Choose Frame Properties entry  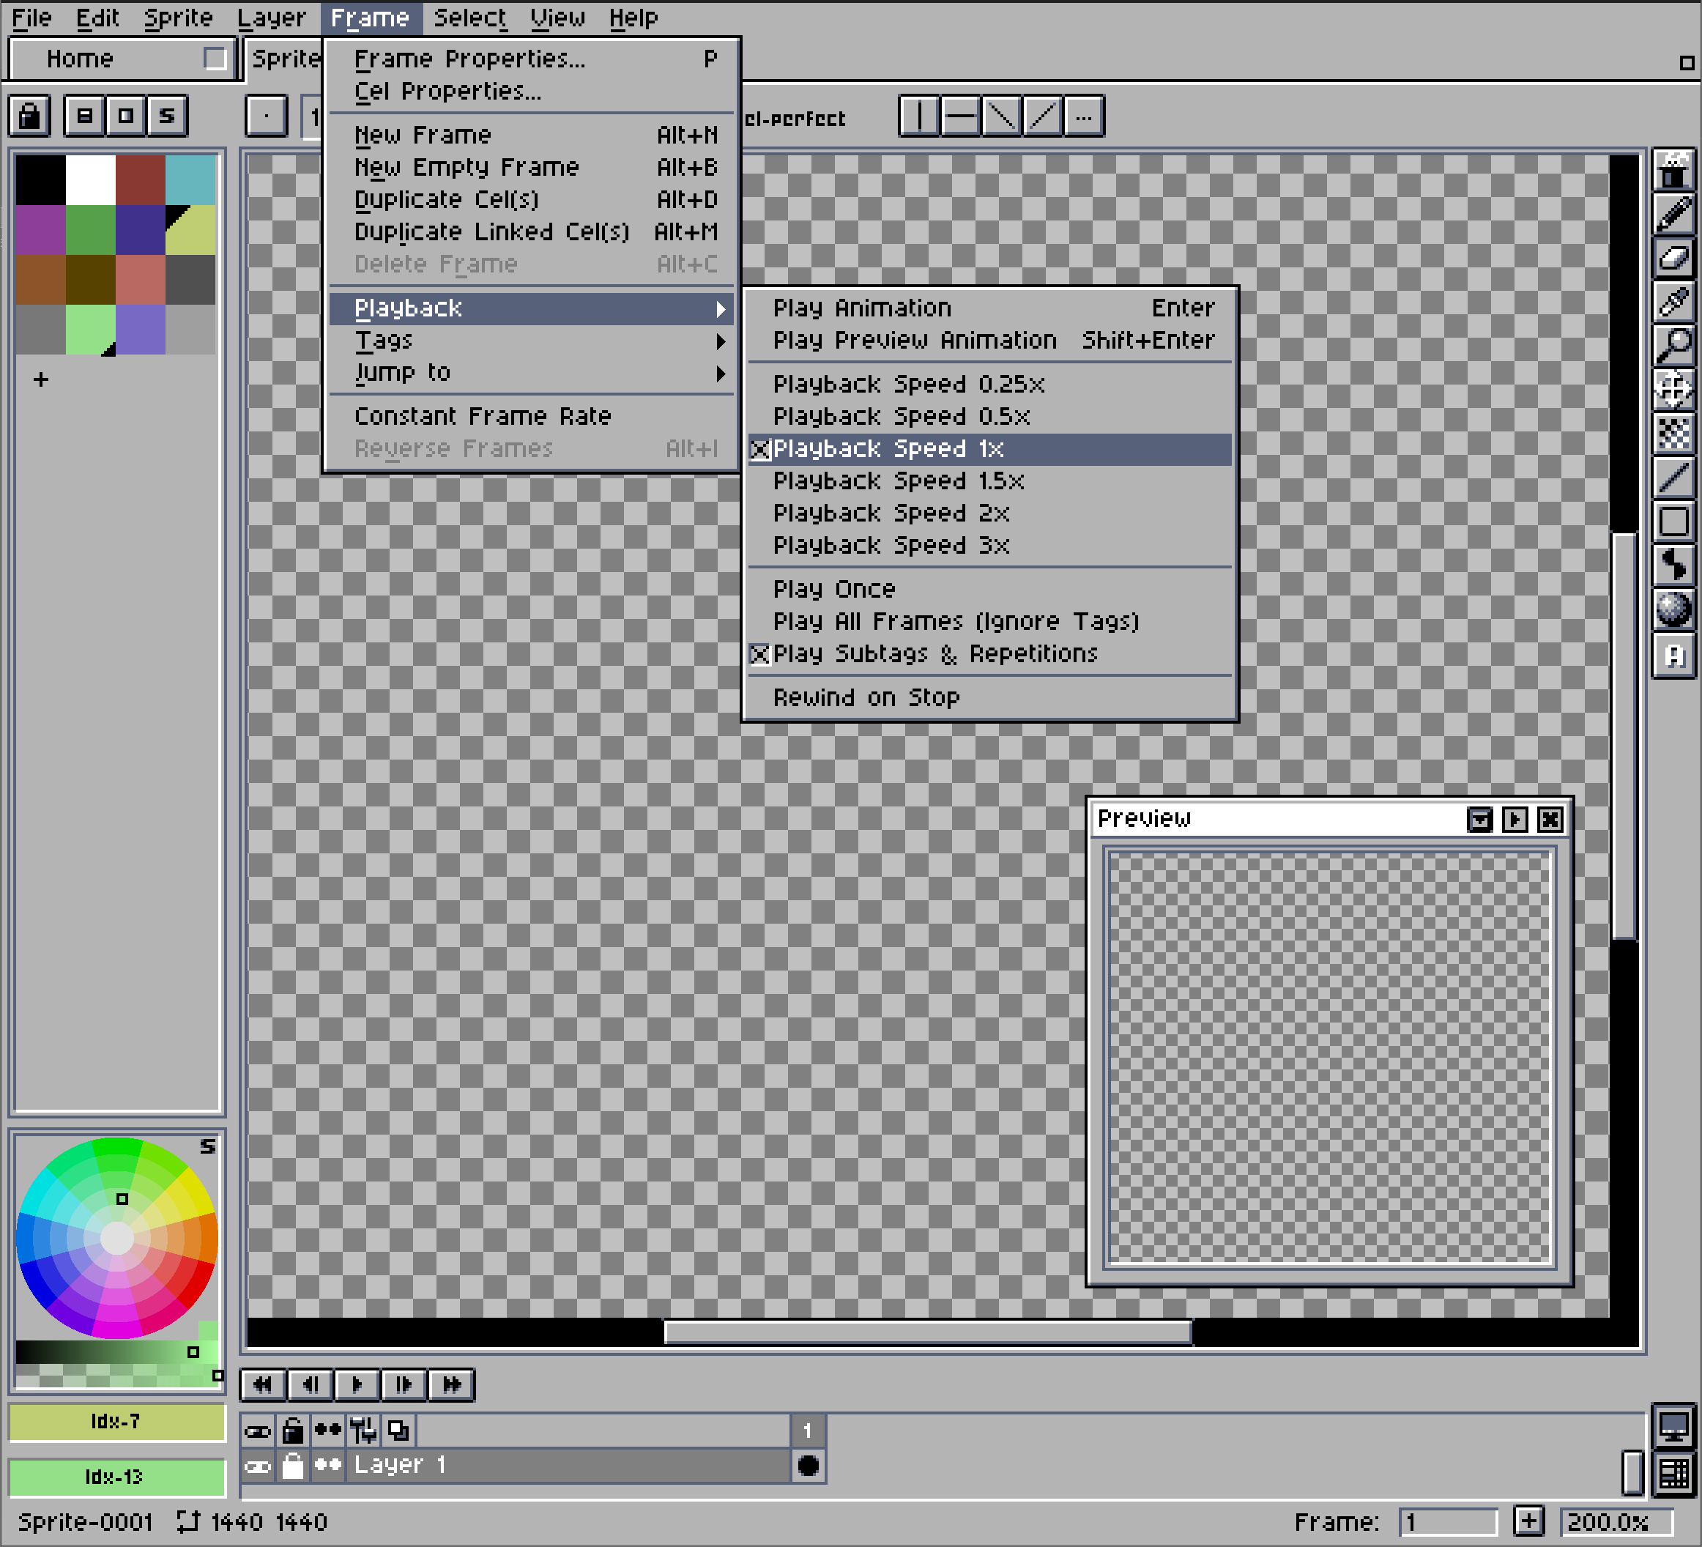pos(531,59)
